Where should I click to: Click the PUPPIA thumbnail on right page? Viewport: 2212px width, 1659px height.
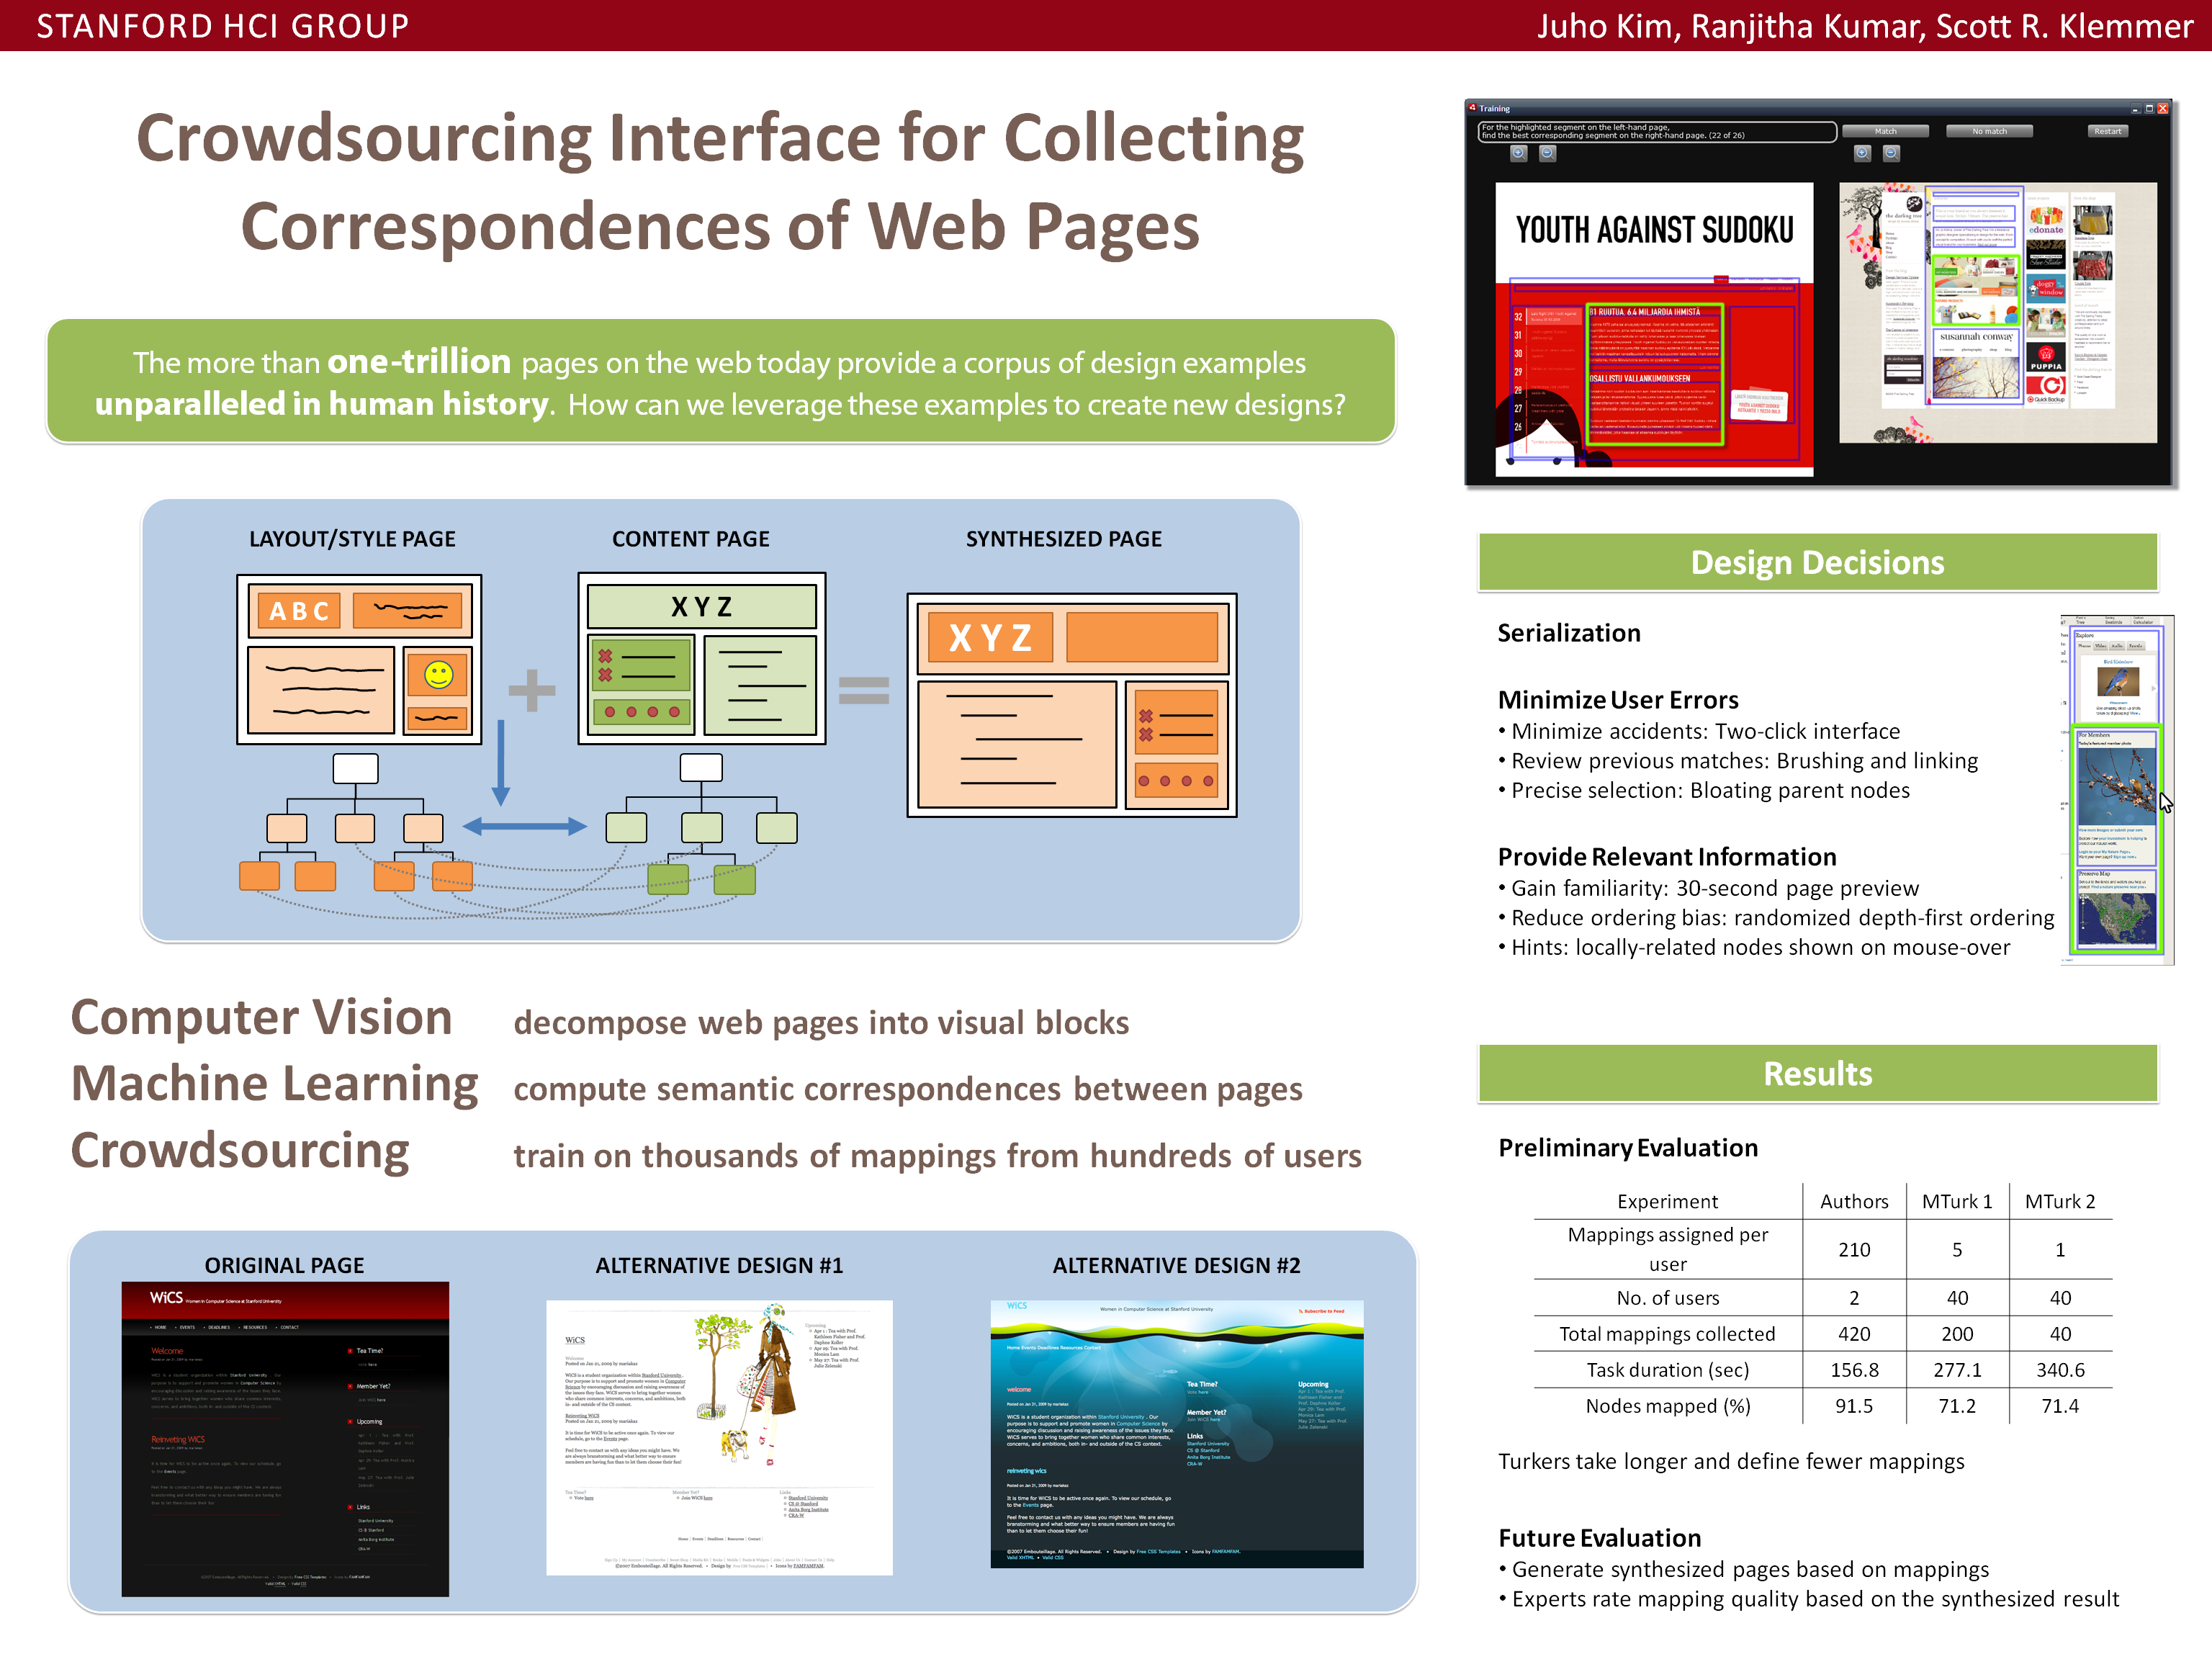tap(2046, 358)
